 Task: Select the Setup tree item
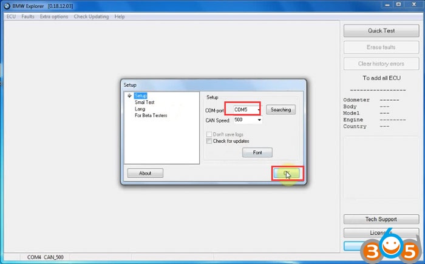tap(140, 96)
